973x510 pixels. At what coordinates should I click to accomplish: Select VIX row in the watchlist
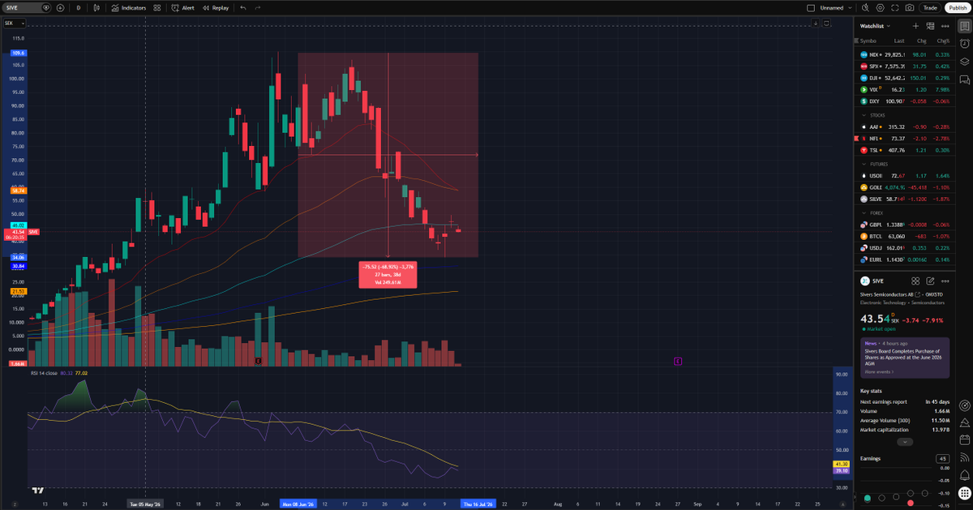coord(904,89)
